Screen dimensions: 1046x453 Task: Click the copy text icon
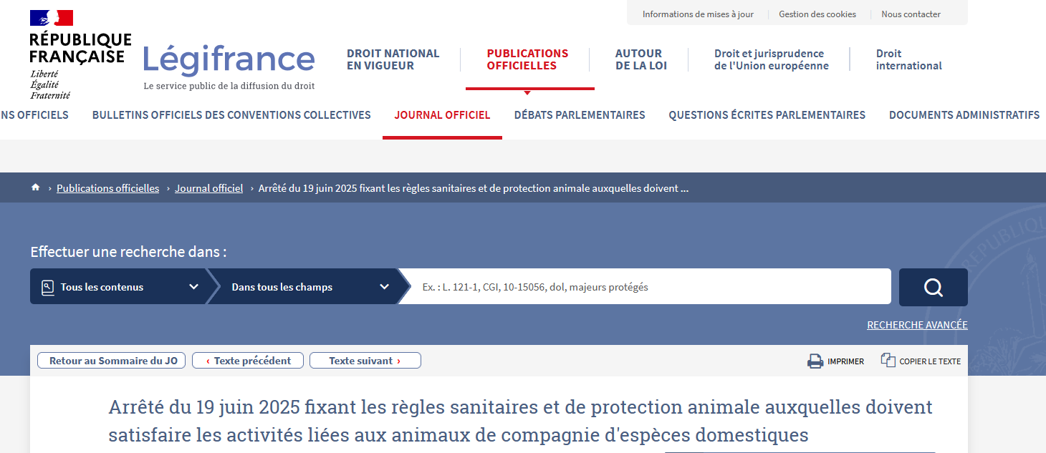(888, 361)
